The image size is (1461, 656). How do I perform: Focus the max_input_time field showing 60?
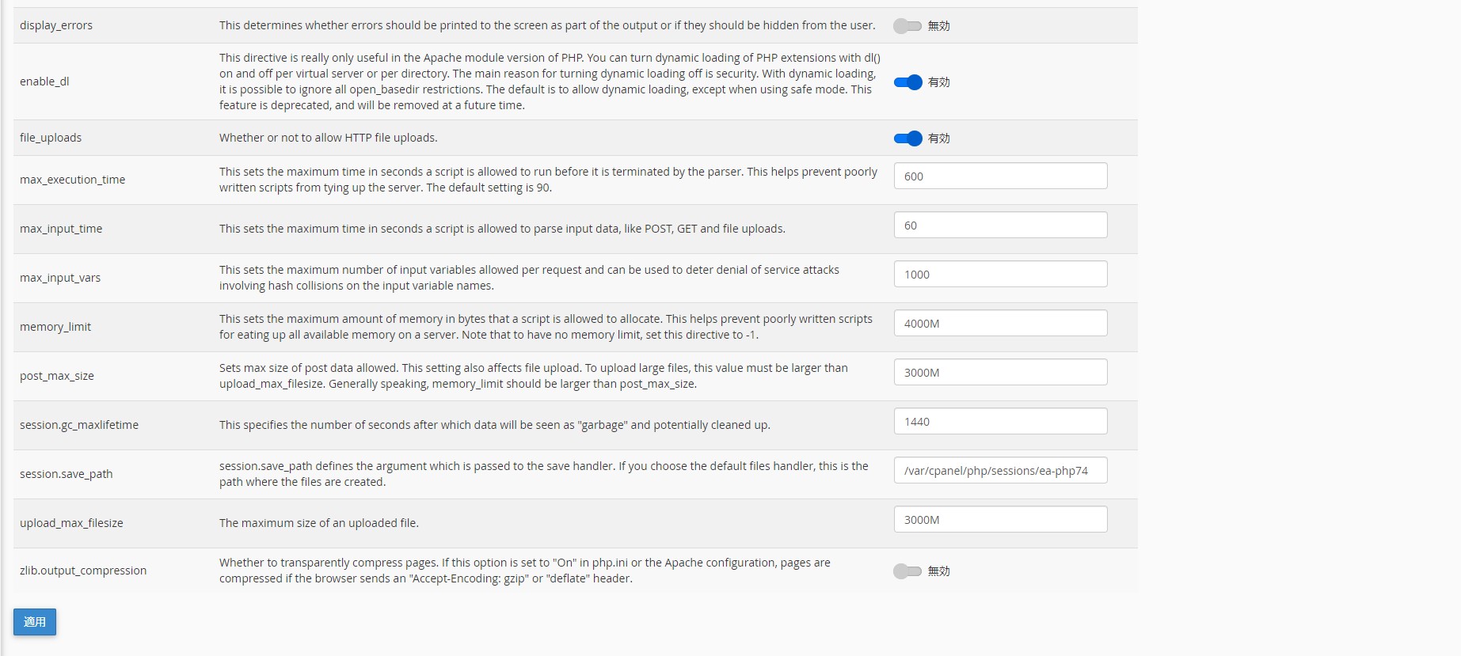(1000, 225)
